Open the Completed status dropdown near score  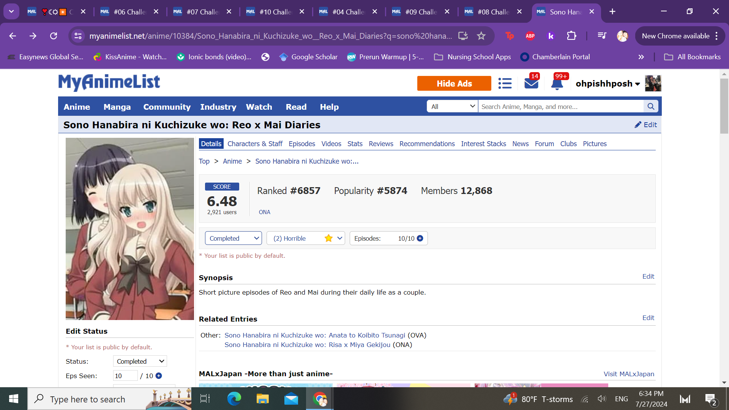pos(234,238)
